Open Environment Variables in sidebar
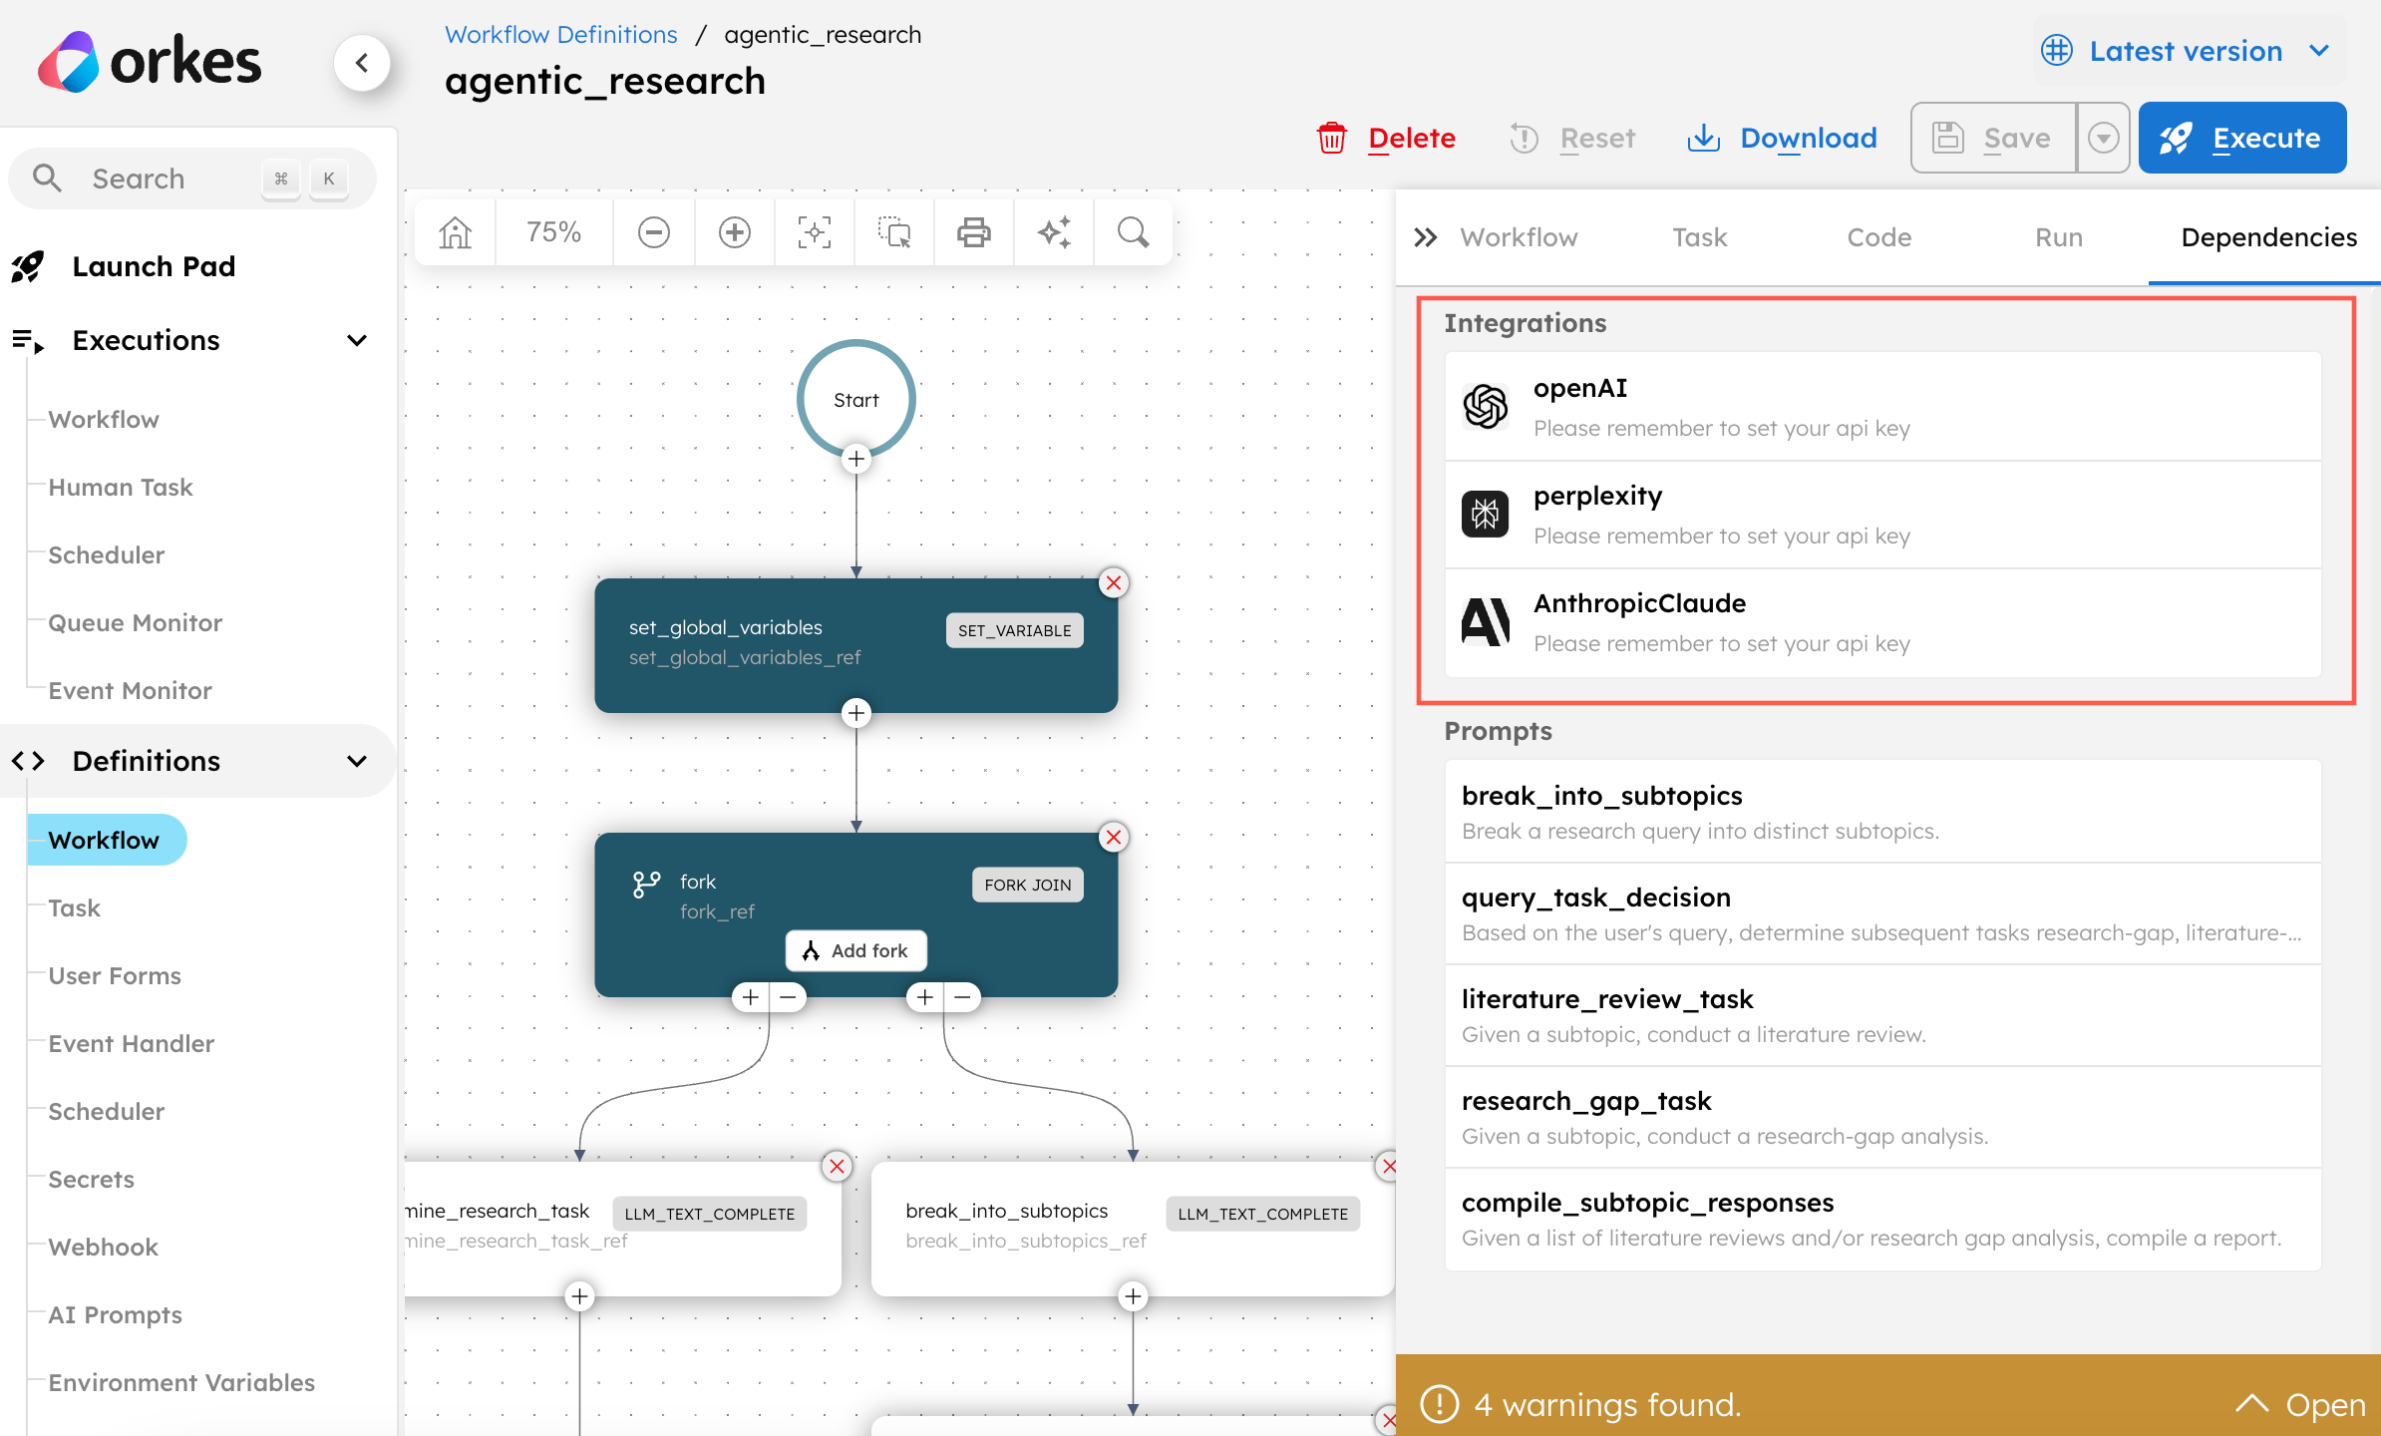The image size is (2381, 1436). pos(181,1383)
